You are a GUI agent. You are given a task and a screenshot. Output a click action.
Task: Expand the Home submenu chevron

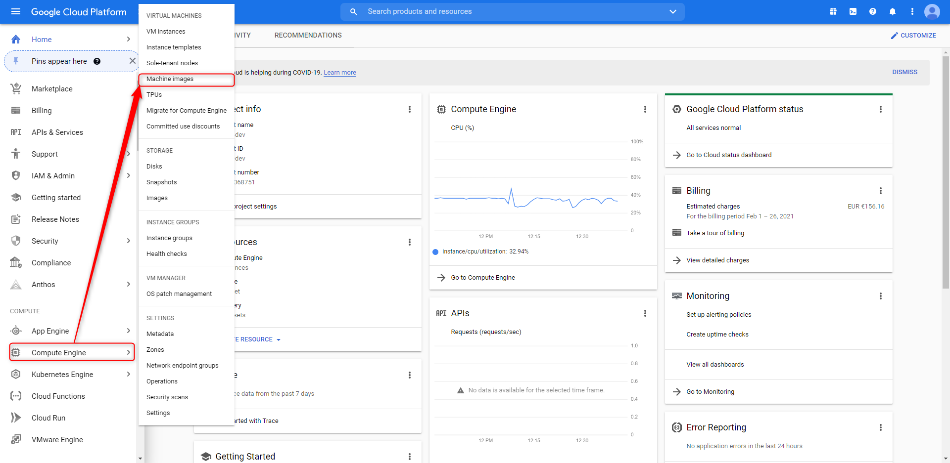[x=128, y=39]
